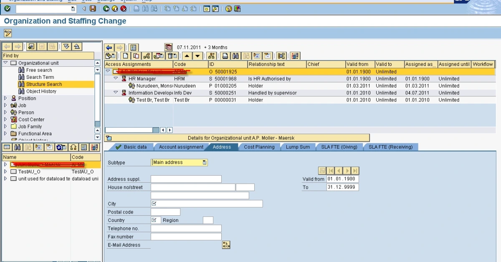501x262 pixels.
Task: Select the Test Br, Test Br holder row
Action: (300, 100)
